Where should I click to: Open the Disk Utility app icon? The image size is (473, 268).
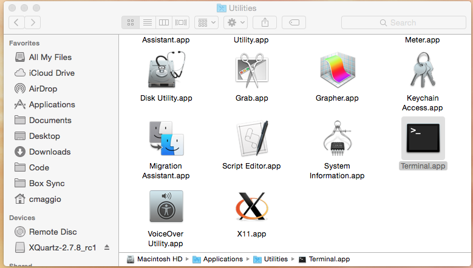(x=166, y=70)
